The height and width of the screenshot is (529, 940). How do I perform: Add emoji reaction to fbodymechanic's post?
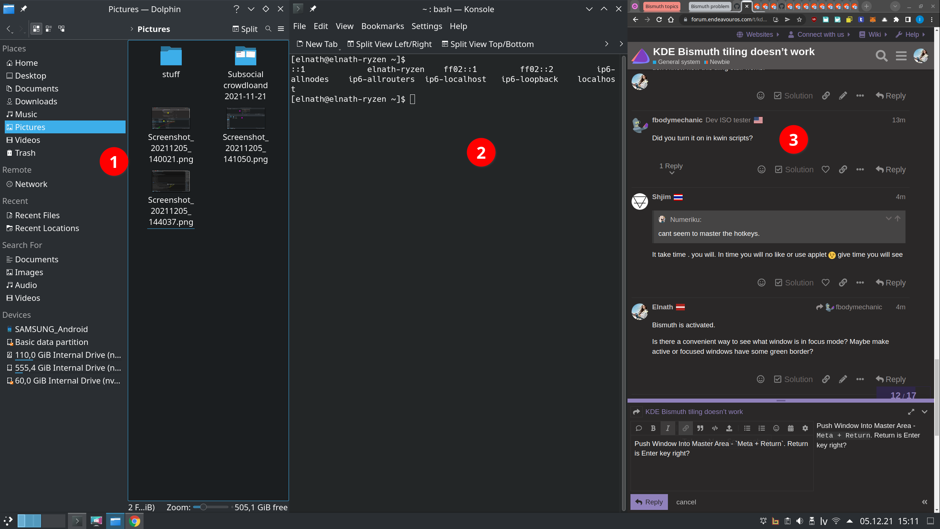pos(762,169)
